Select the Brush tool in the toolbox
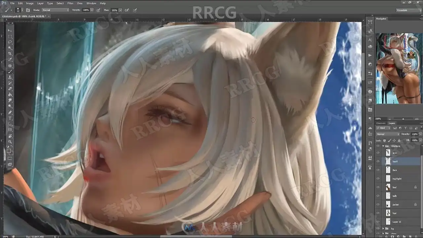 pyautogui.click(x=10, y=71)
